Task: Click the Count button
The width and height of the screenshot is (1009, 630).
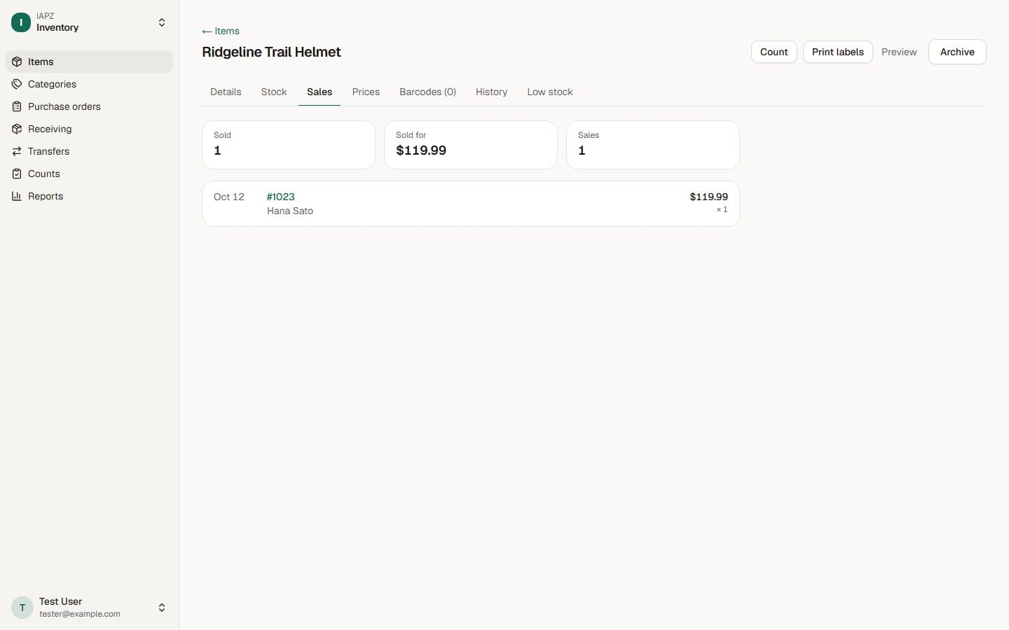Action: click(x=774, y=52)
